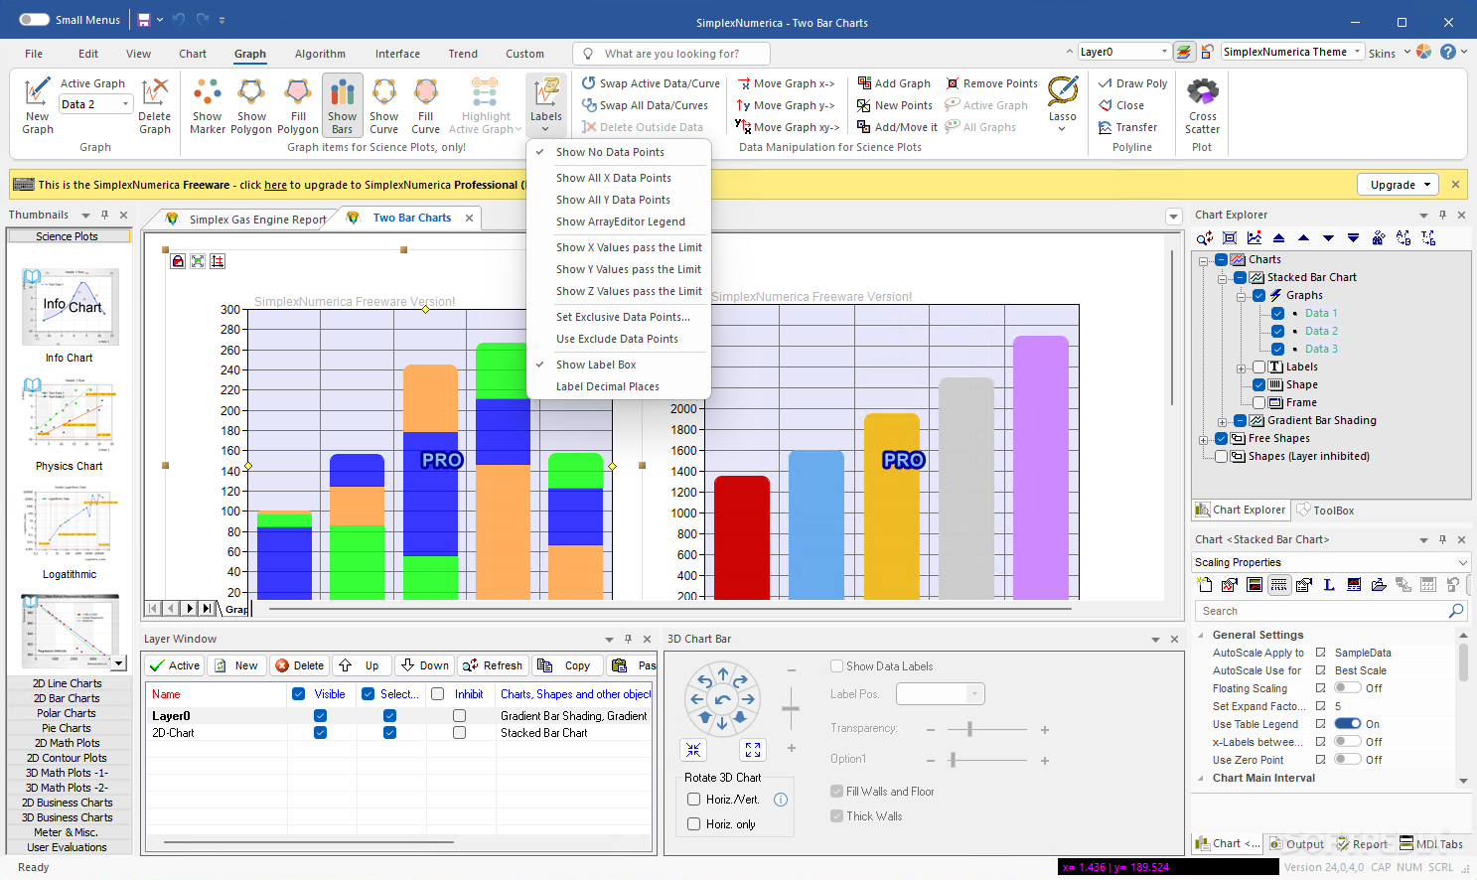This screenshot has height=880, width=1477.
Task: Open the Layer0 dropdown
Action: (x=1164, y=52)
